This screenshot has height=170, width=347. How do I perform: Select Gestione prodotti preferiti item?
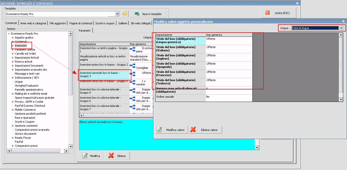click(x=30, y=114)
